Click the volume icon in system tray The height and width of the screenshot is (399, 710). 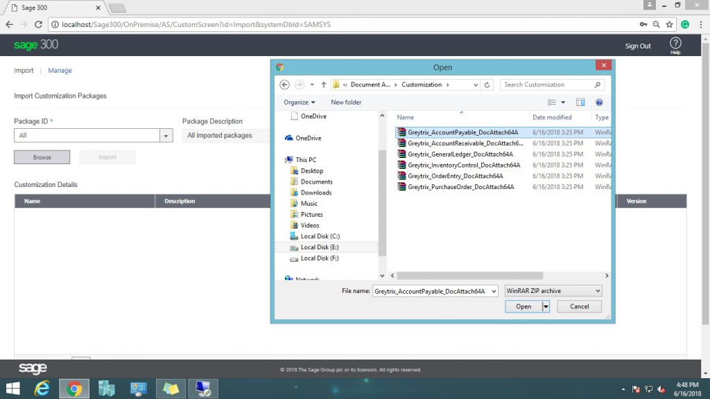[661, 389]
